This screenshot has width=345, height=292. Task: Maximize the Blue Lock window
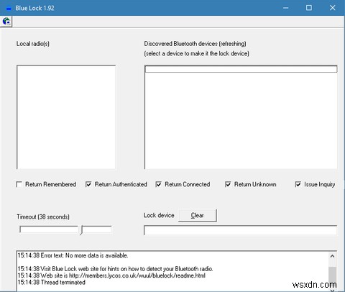click(x=309, y=8)
